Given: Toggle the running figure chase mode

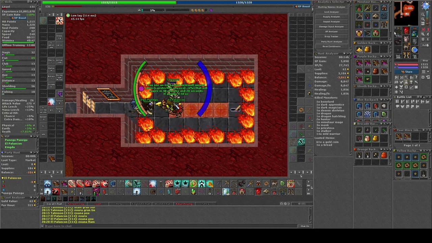Looking at the screenshot, I should [x=428, y=34].
